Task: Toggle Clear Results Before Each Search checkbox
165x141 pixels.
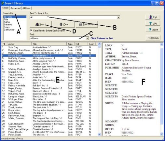Action: [31, 31]
